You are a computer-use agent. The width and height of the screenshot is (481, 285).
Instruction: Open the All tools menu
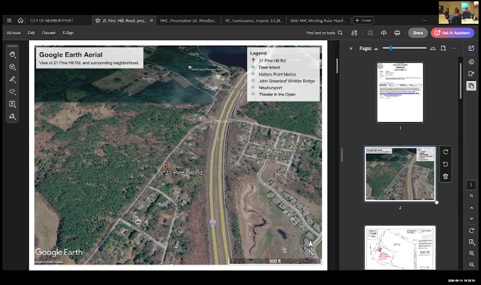pyautogui.click(x=14, y=33)
